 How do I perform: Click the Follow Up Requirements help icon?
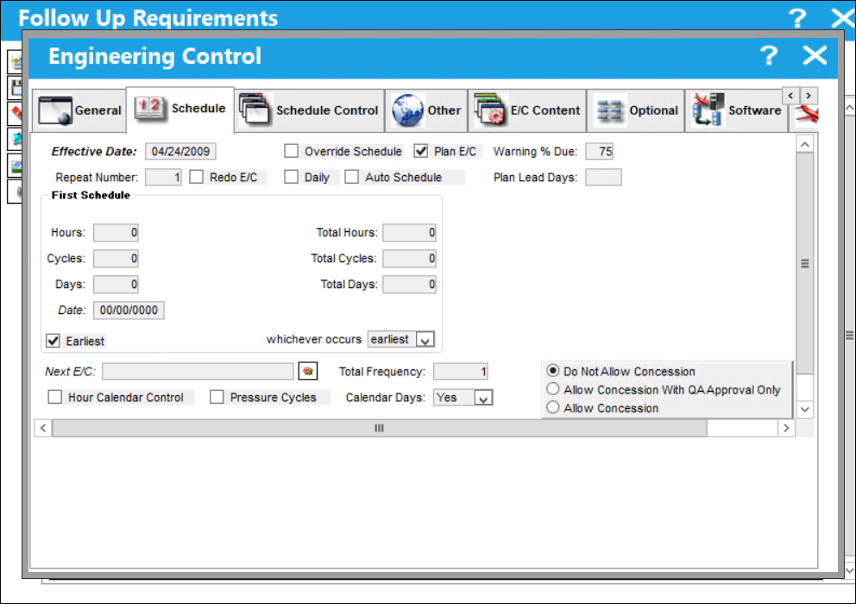[797, 17]
